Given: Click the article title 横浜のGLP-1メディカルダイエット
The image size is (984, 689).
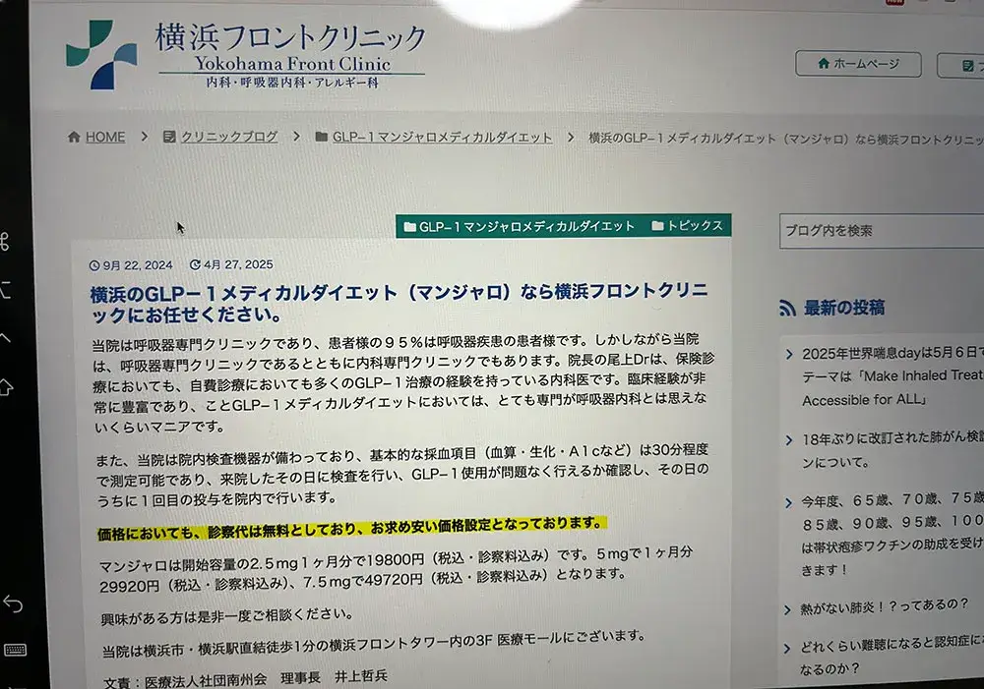Looking at the screenshot, I should tap(400, 303).
